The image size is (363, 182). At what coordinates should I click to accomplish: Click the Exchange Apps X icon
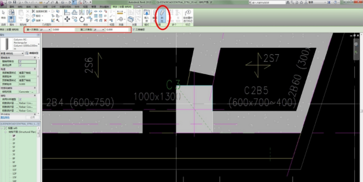click(x=329, y=2)
